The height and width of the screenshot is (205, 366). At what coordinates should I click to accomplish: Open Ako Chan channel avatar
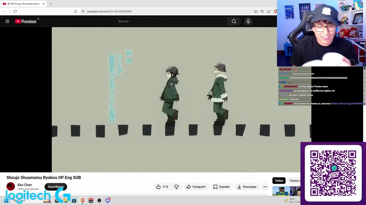[11, 186]
